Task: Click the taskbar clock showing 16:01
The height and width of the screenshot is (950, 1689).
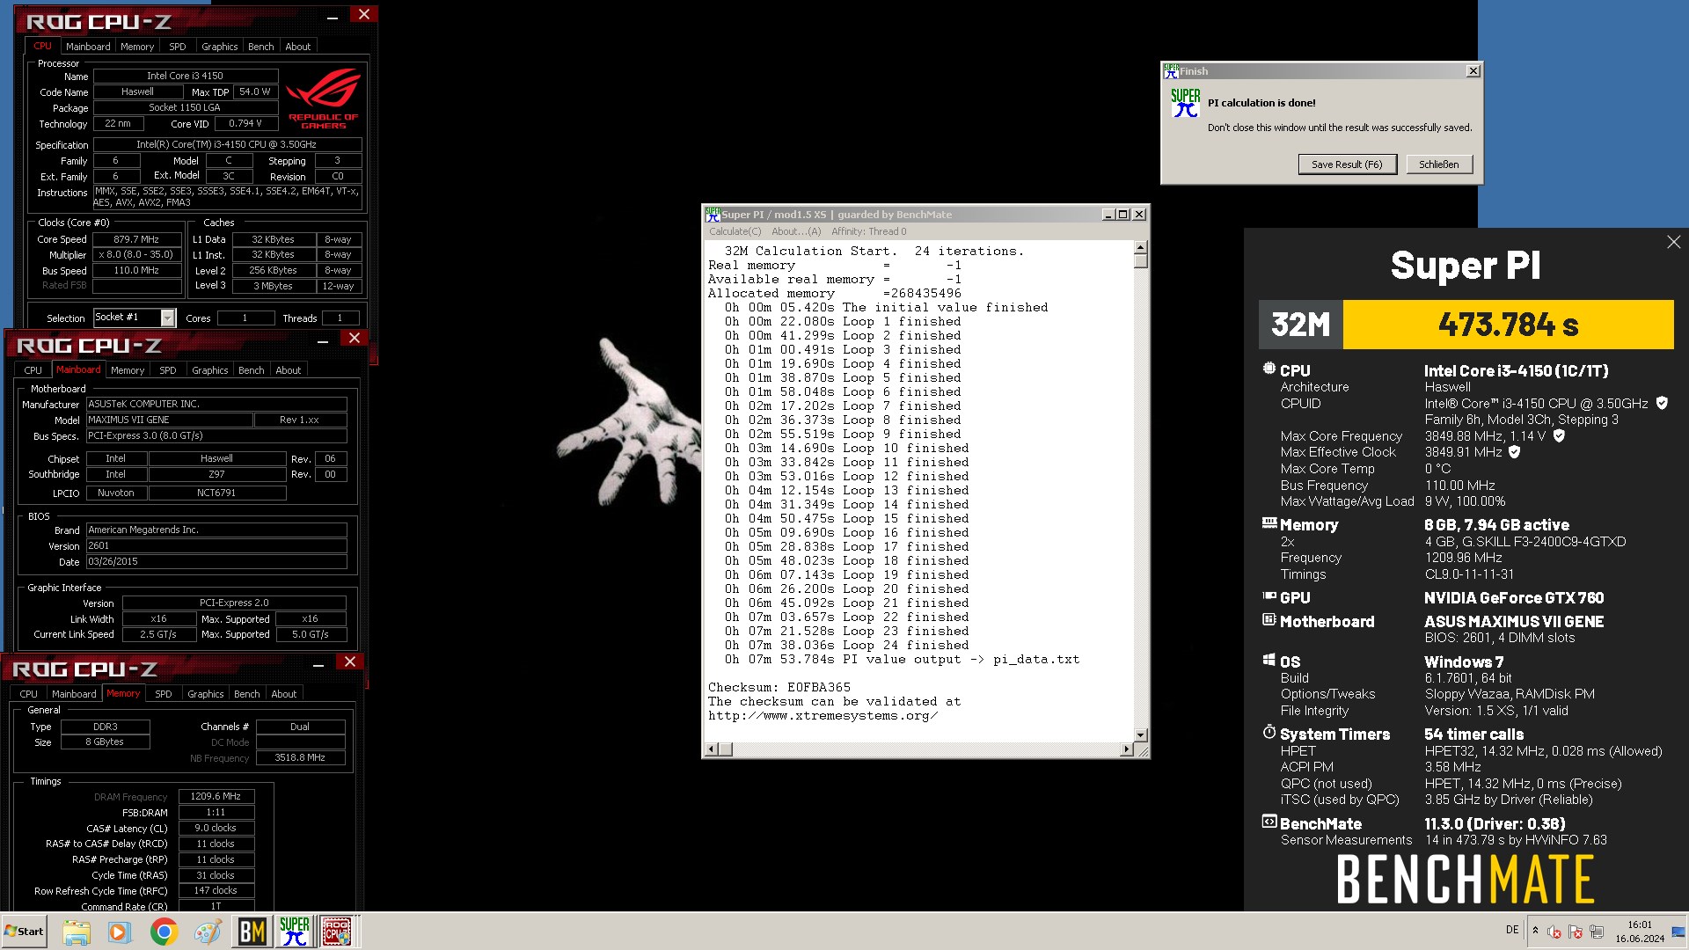Action: click(x=1640, y=932)
